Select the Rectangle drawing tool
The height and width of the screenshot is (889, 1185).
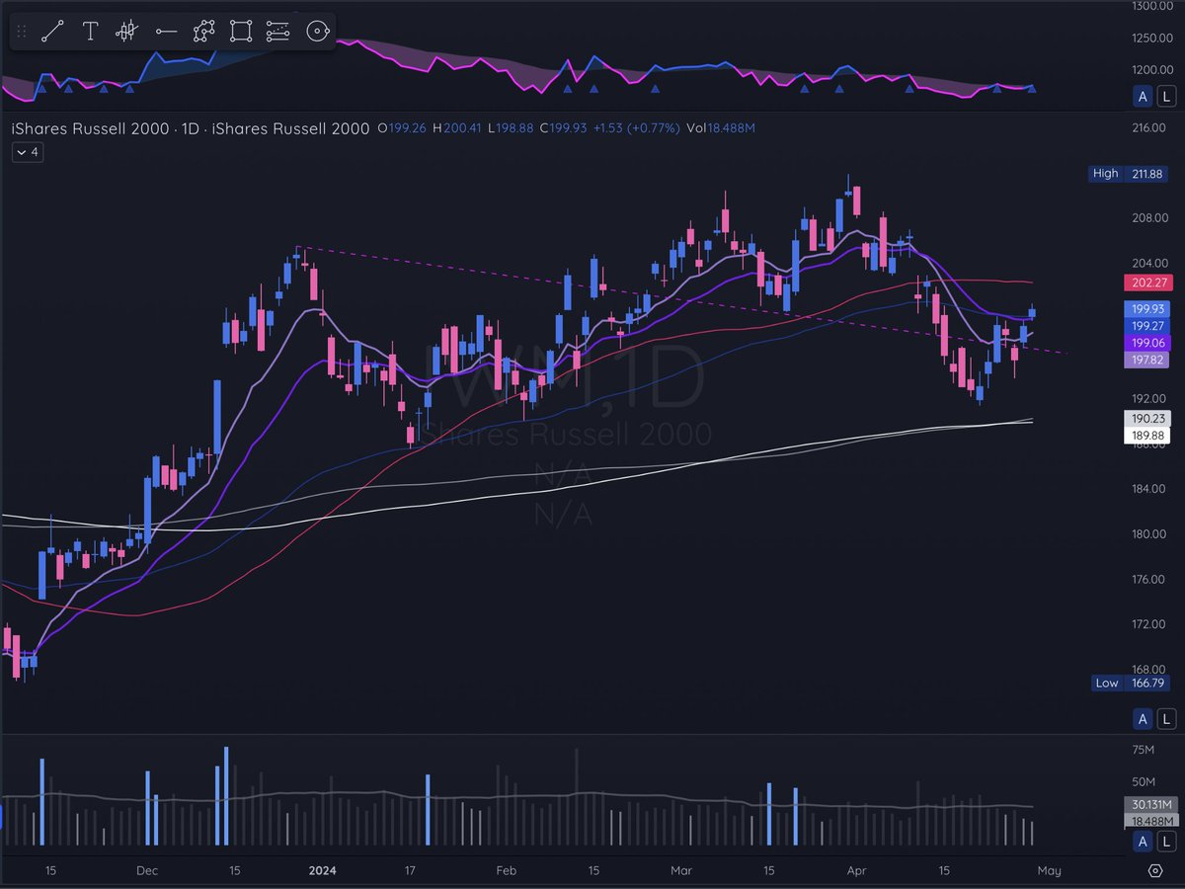240,32
